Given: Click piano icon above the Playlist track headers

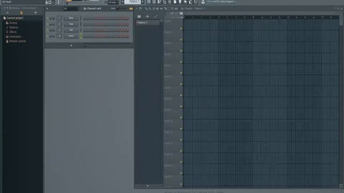Looking at the screenshot, I should pos(181,13).
